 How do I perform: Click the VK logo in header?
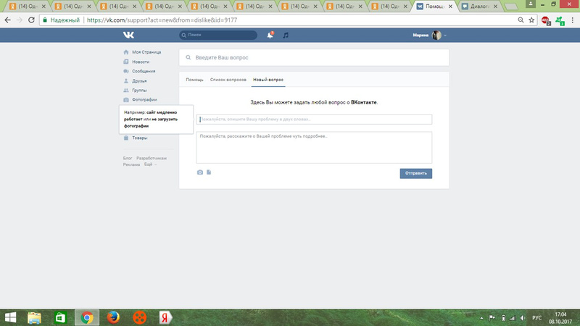pos(129,35)
